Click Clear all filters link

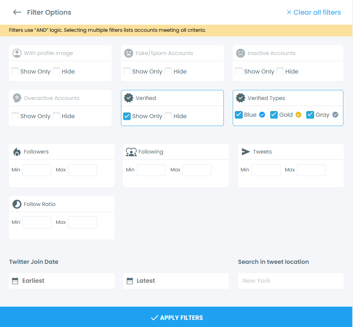[314, 12]
